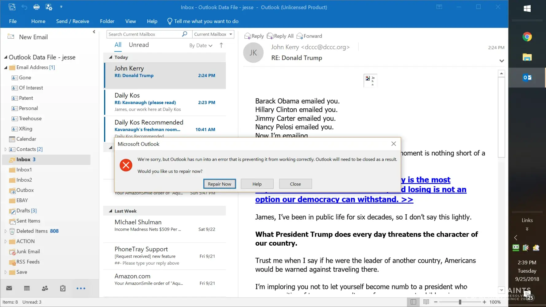The image size is (546, 307).
Task: Switch to Reading view in status bar
Action: tap(426, 302)
